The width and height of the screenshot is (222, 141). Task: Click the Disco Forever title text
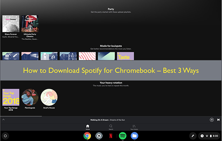point(11,34)
